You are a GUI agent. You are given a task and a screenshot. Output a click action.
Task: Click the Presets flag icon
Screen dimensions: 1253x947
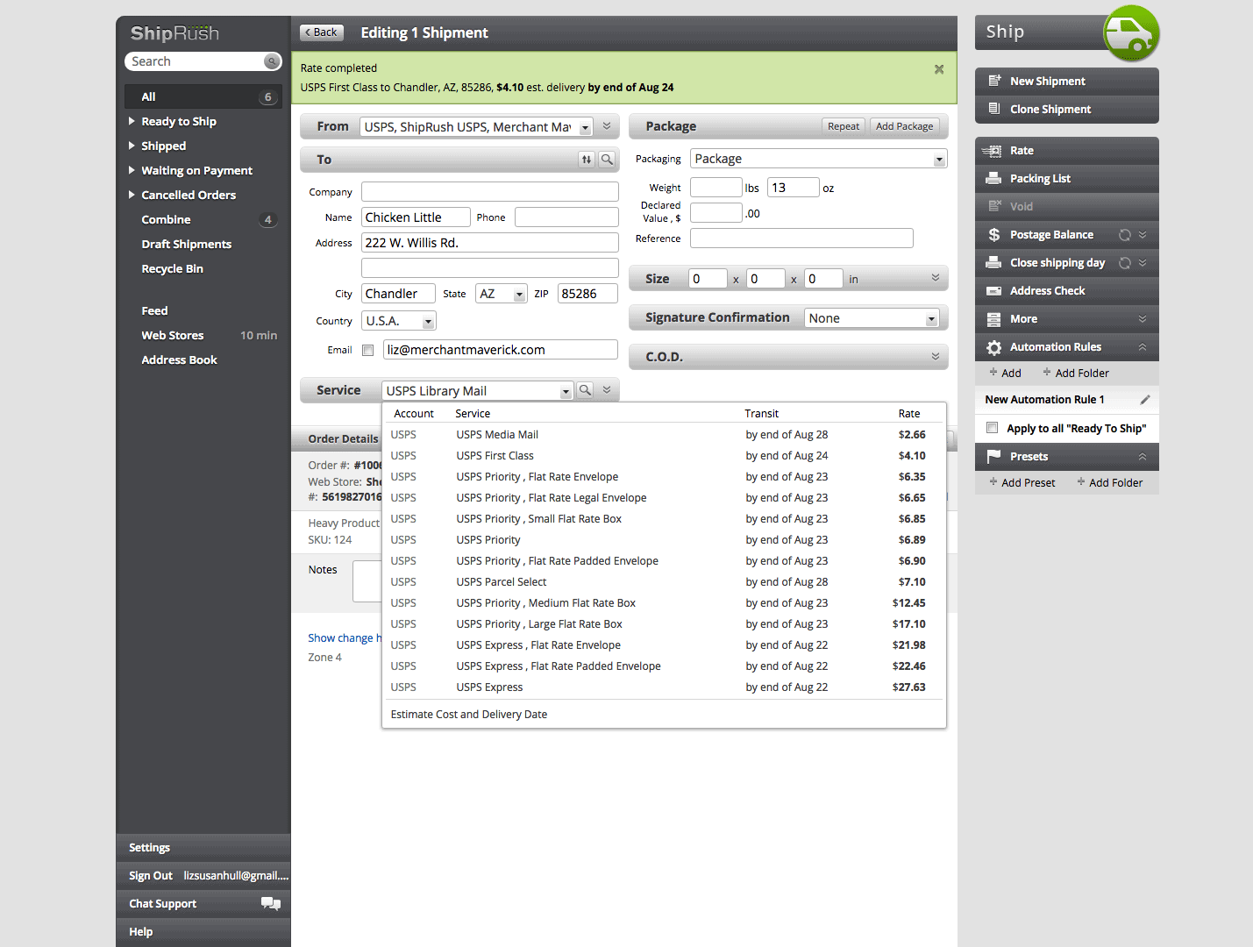pyautogui.click(x=993, y=456)
